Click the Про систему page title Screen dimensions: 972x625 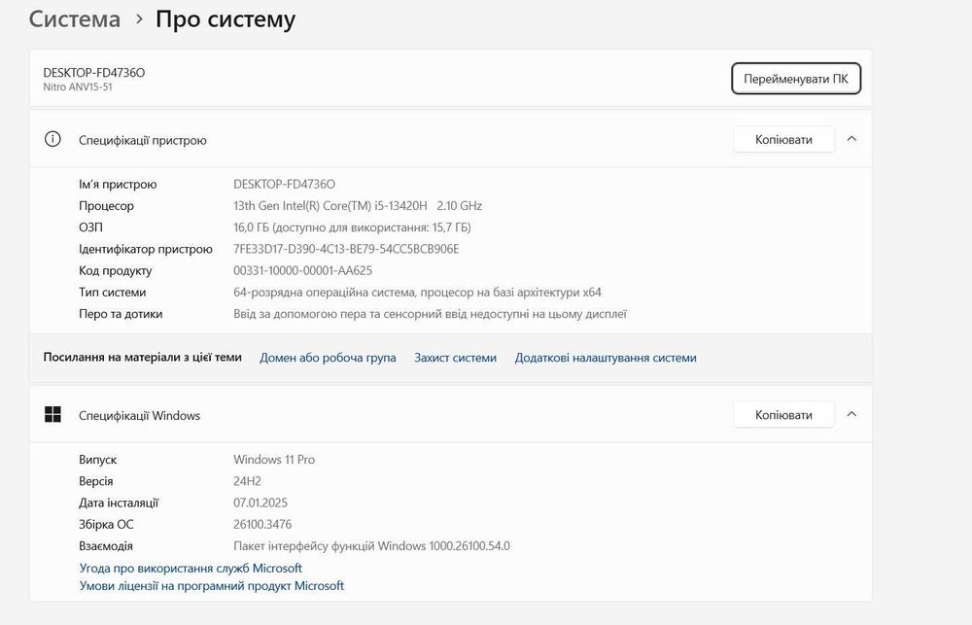point(226,19)
